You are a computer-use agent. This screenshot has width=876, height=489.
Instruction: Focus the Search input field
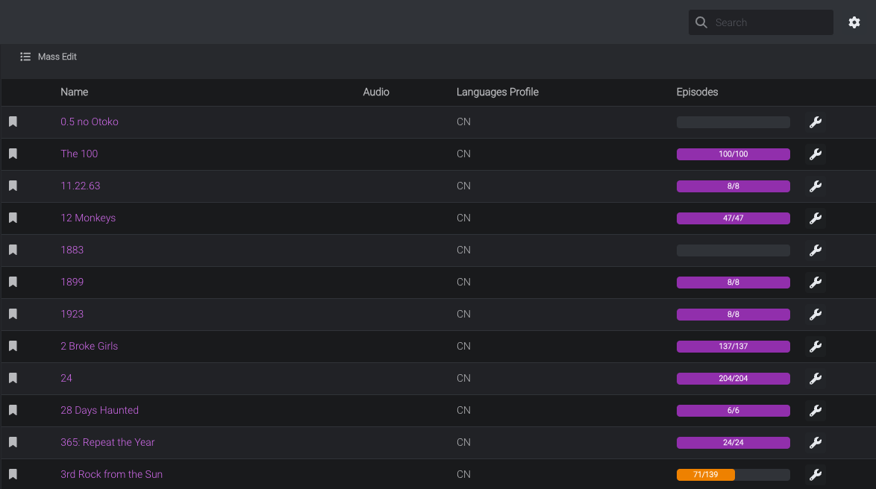[x=761, y=22]
